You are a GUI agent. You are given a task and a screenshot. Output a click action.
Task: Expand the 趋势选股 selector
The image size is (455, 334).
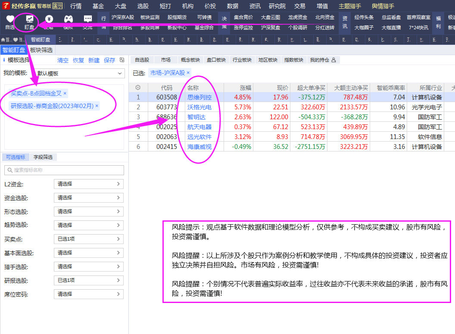pyautogui.click(x=89, y=225)
